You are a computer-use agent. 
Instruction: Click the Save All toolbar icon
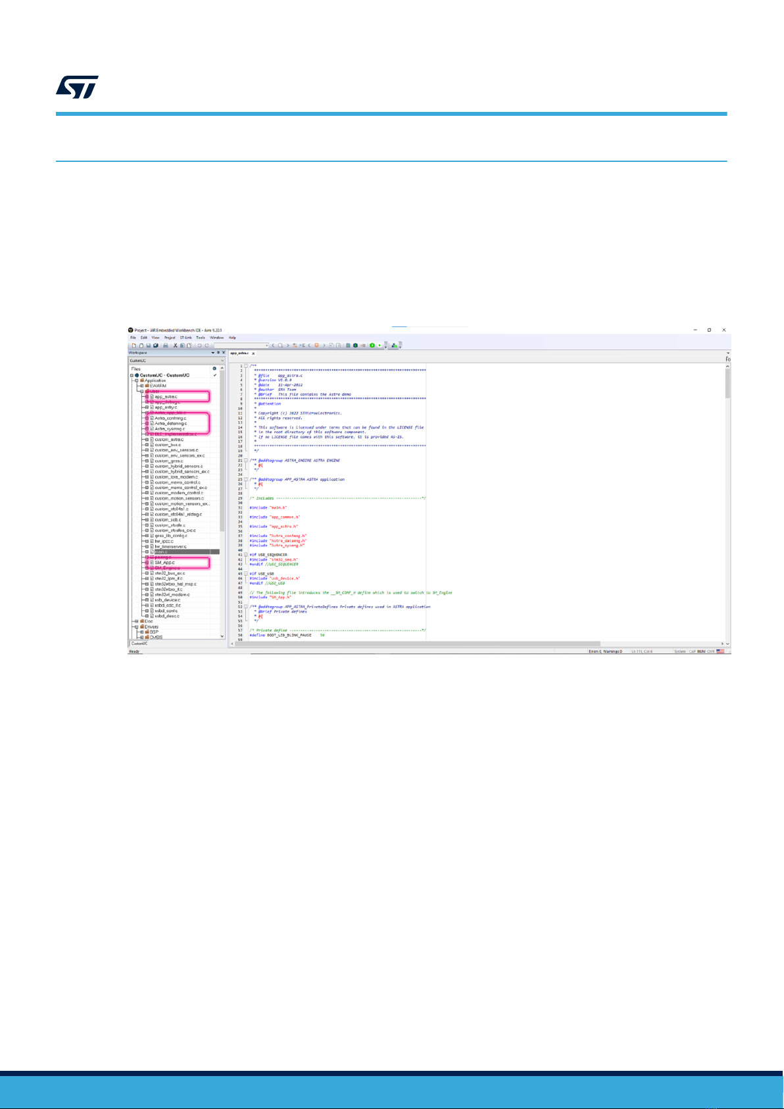click(156, 345)
